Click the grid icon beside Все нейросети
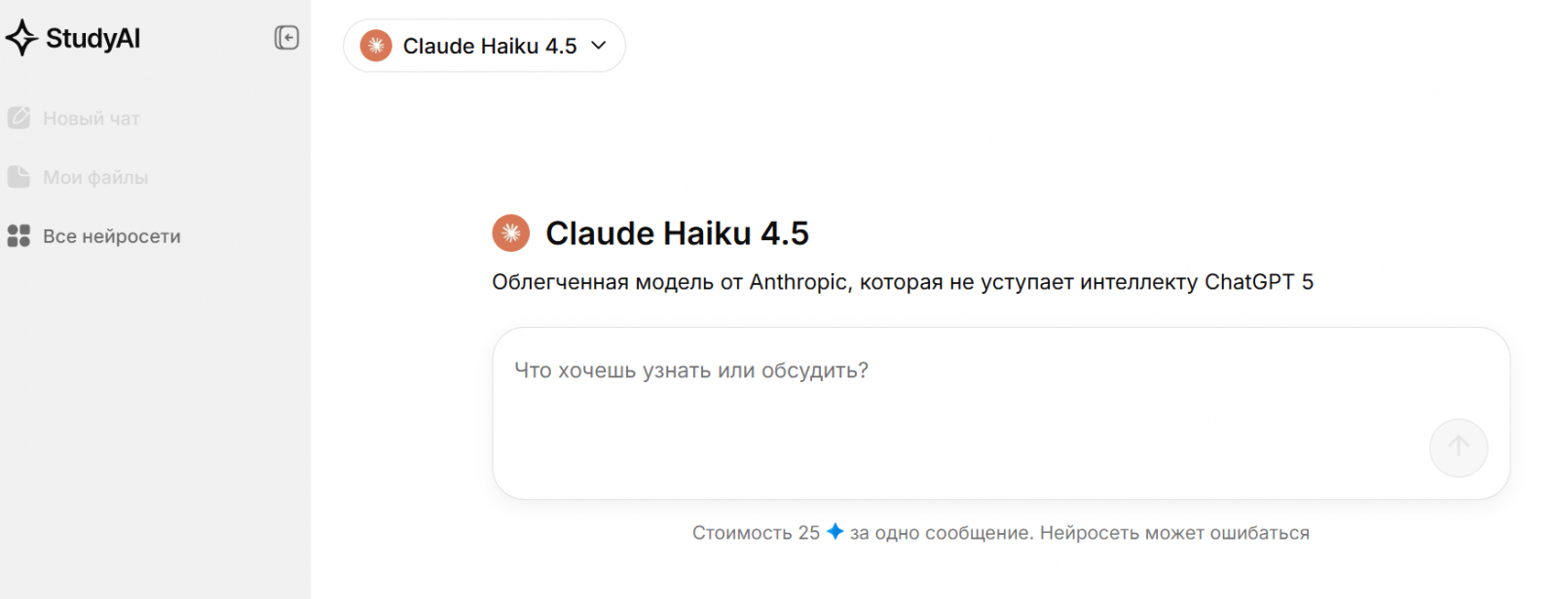The width and height of the screenshot is (1558, 599). (19, 236)
